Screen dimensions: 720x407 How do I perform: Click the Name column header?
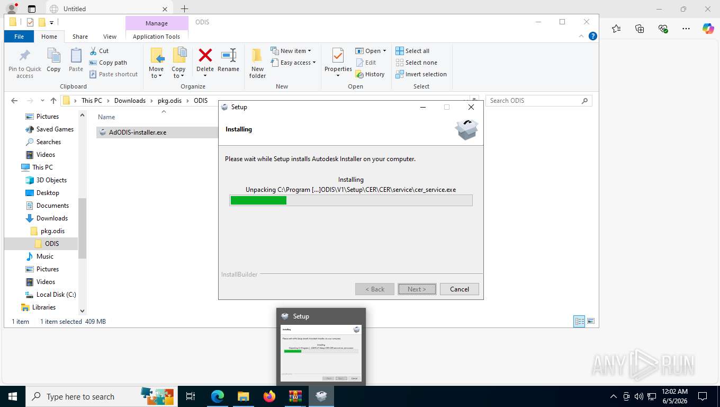(106, 117)
